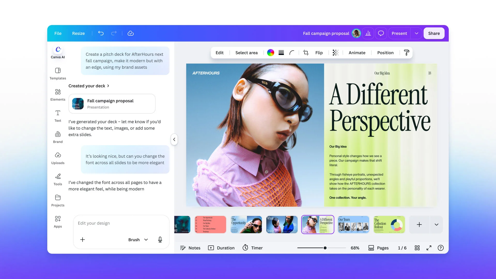The image size is (496, 279).
Task: Expand Created your deck details
Action: pyautogui.click(x=89, y=86)
